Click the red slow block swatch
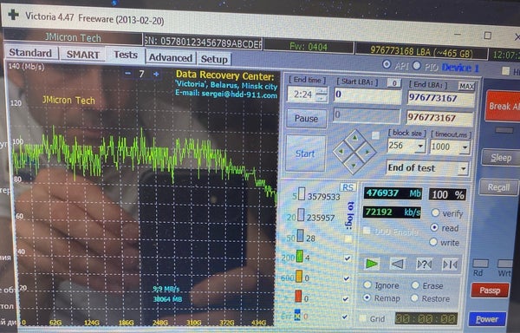The width and height of the screenshot is (520, 333). [298, 297]
